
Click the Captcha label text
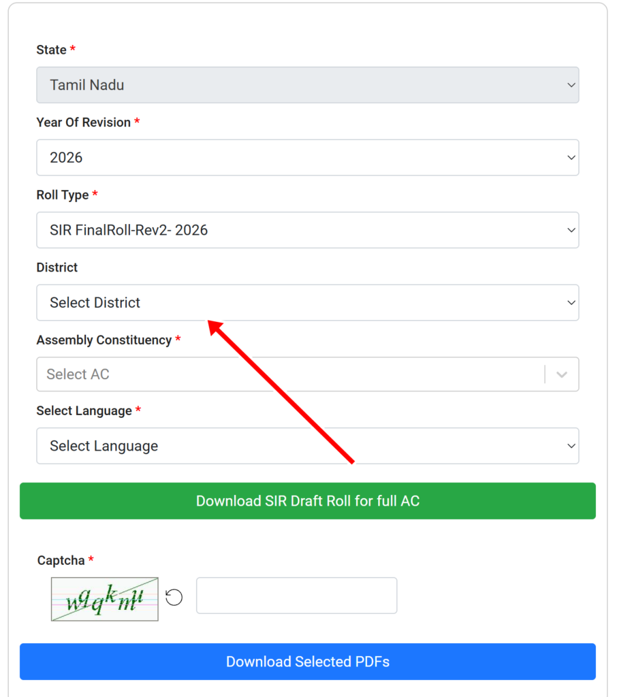tap(61, 560)
